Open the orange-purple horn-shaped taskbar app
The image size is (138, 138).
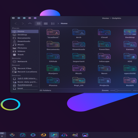click(75, 135)
